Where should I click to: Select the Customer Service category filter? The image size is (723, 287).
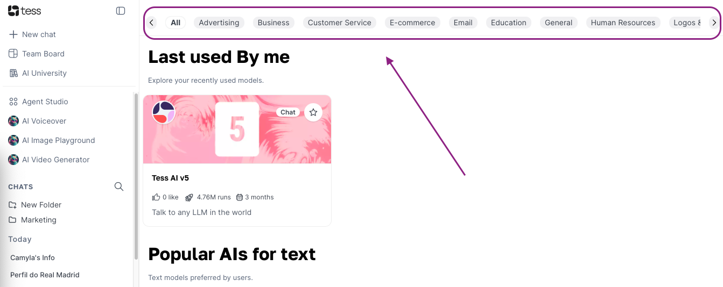[x=340, y=23]
